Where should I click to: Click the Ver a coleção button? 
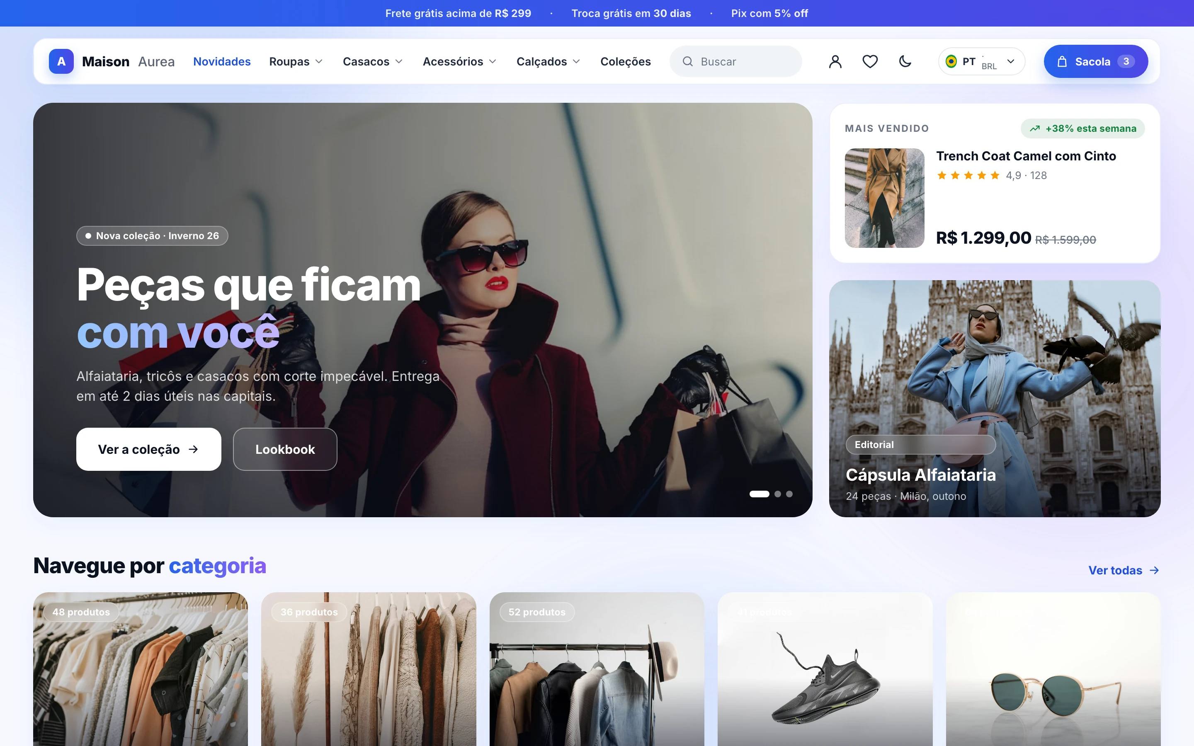148,450
